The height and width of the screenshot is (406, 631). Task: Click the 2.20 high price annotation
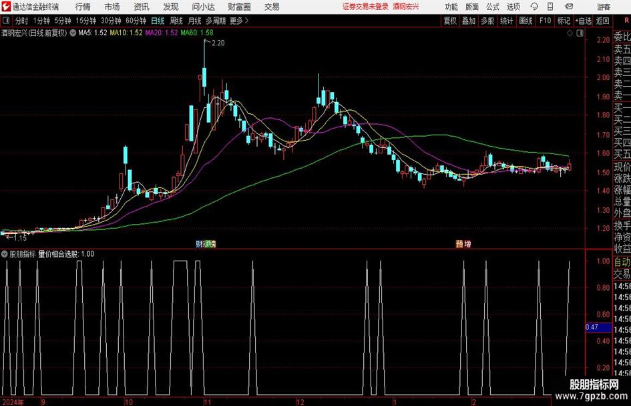tap(218, 43)
